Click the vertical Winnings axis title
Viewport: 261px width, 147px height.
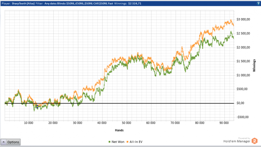pos(254,65)
